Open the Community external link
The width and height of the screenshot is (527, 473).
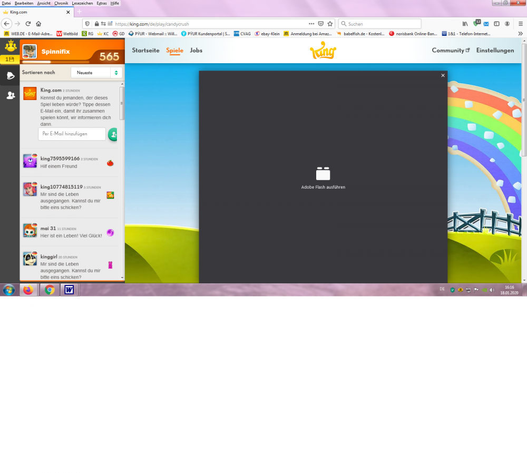(451, 51)
